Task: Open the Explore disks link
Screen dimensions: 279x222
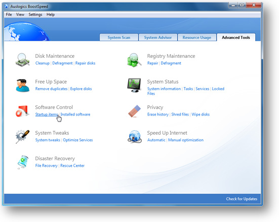Action: [81, 89]
